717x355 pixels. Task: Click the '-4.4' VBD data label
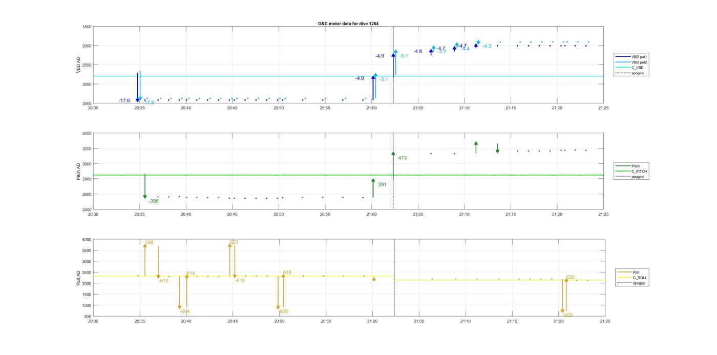click(x=465, y=49)
